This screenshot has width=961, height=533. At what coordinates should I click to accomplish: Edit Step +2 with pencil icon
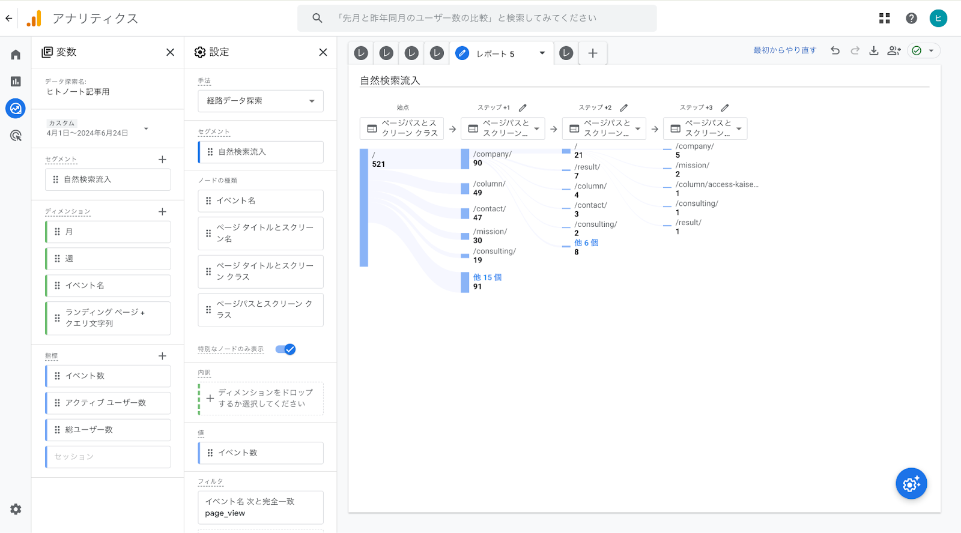pyautogui.click(x=624, y=107)
